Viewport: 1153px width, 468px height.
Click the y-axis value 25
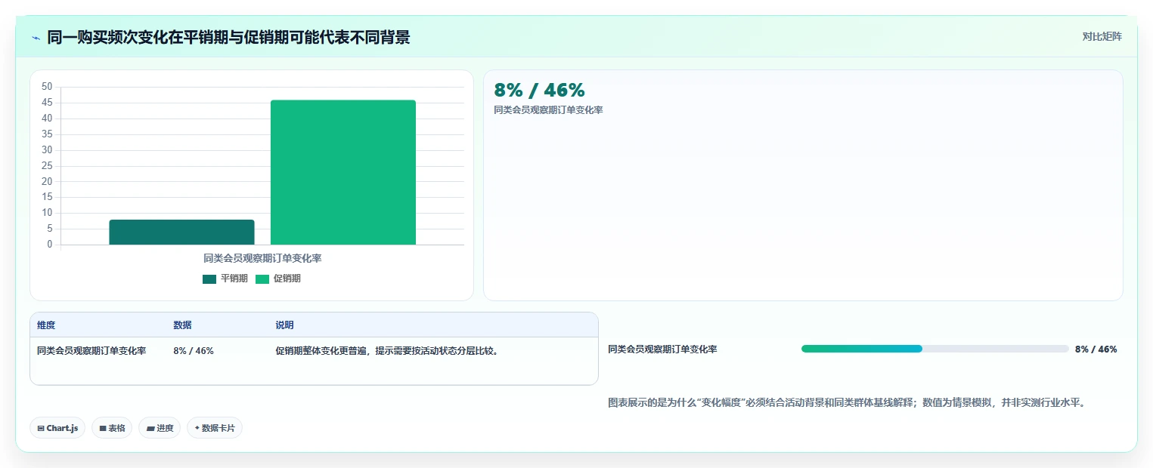(x=47, y=166)
